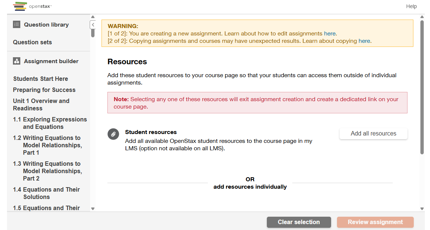Viewport: 430px width, 230px height.
Task: Collapse the sidebar using the left chevron
Action: pos(93,24)
